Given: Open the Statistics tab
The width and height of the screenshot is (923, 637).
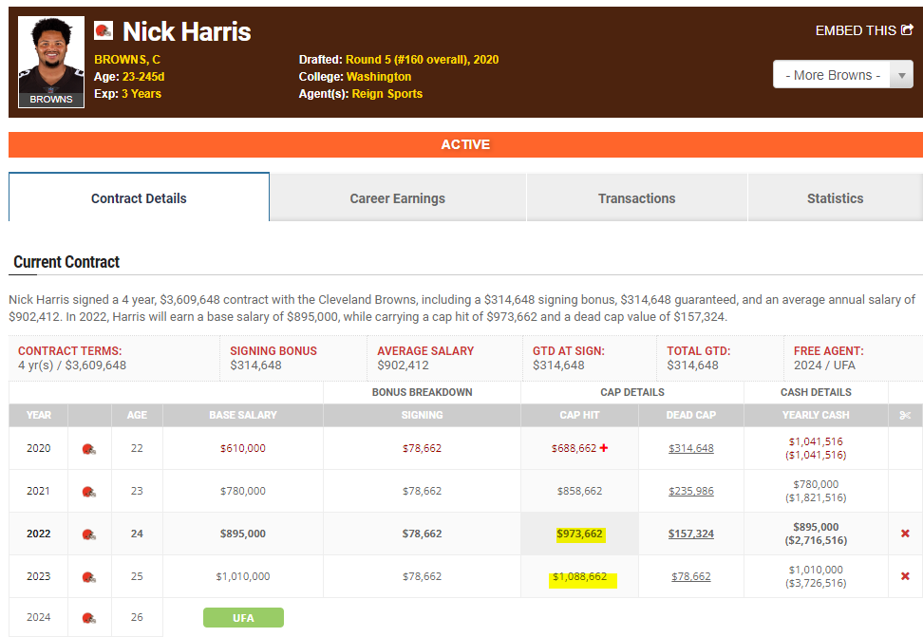Looking at the screenshot, I should pos(836,198).
